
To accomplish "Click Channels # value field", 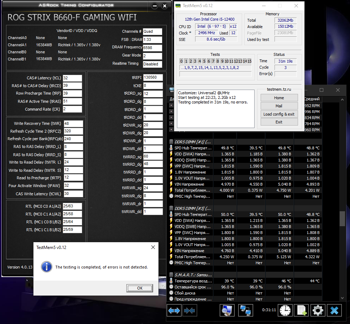I will tap(152, 31).
